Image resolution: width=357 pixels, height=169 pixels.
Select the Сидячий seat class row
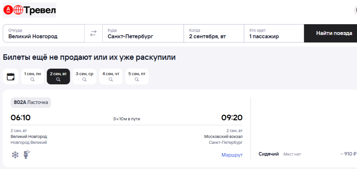coord(269,154)
